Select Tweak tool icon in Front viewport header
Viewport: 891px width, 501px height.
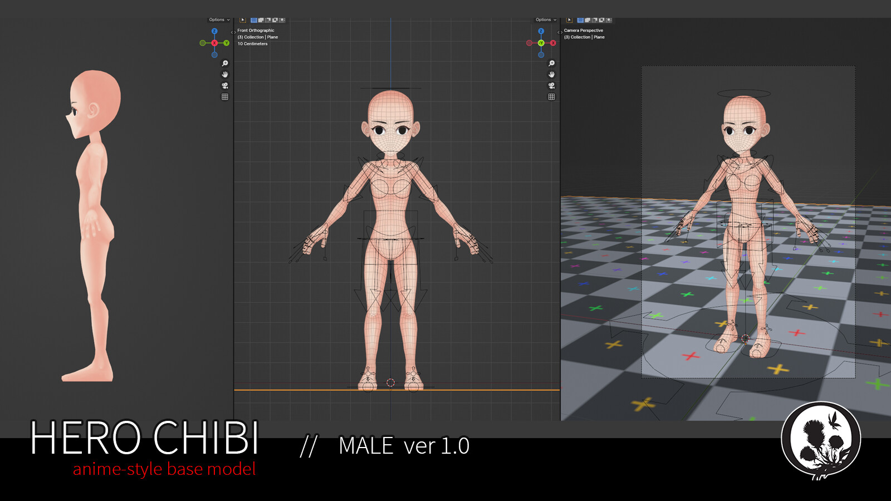point(243,20)
